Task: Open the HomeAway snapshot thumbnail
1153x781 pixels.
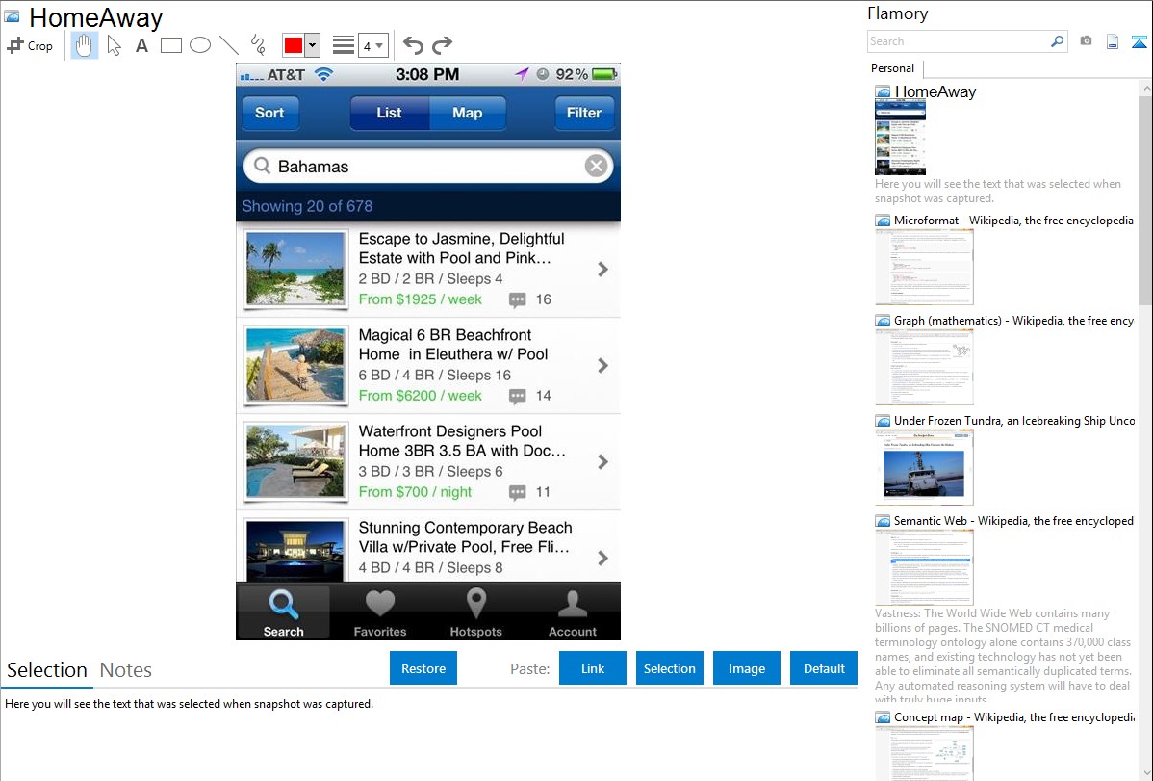Action: [x=900, y=138]
